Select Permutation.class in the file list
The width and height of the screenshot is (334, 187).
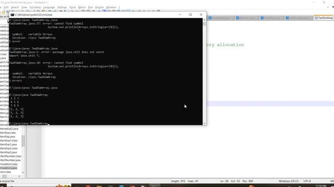pos(9,164)
